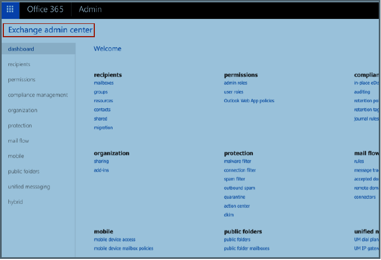Open permissions in the left sidebar
381x260 pixels.
pyautogui.click(x=22, y=79)
